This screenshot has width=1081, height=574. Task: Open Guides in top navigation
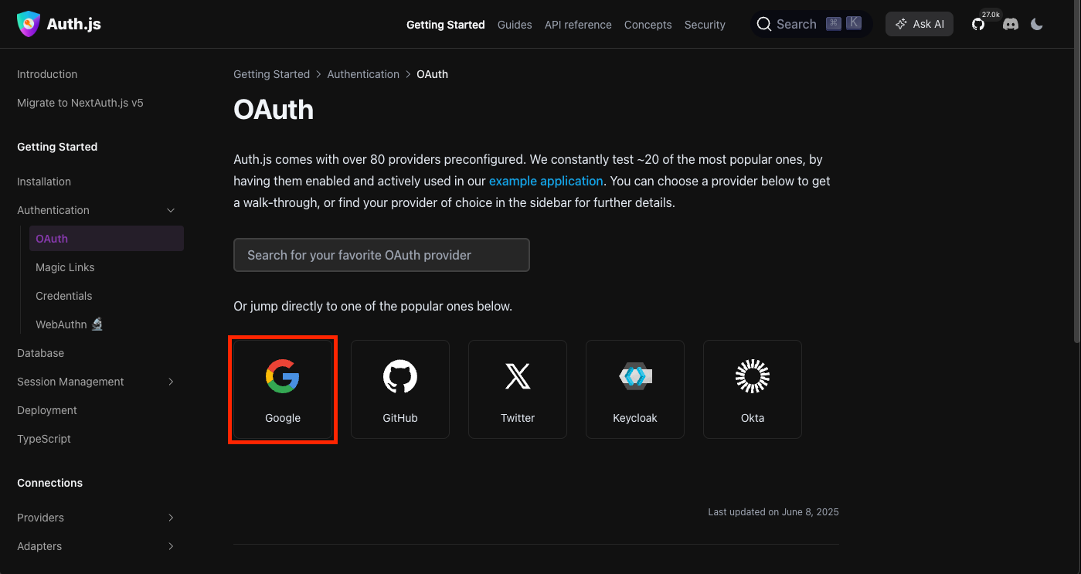515,25
